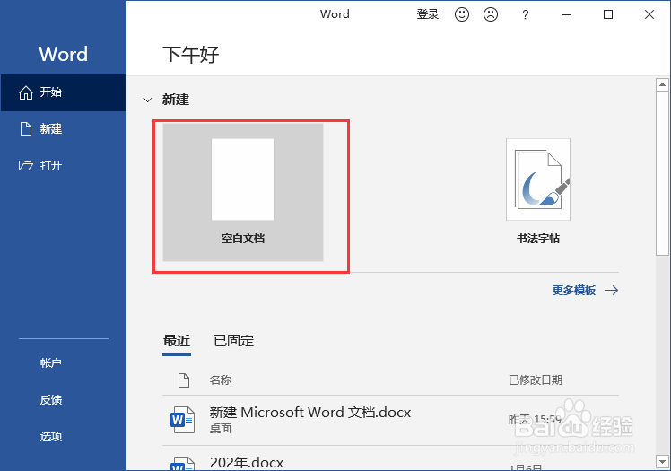The height and width of the screenshot is (471, 671).
Task: Click the scrollbar up arrow
Action: pos(662,84)
